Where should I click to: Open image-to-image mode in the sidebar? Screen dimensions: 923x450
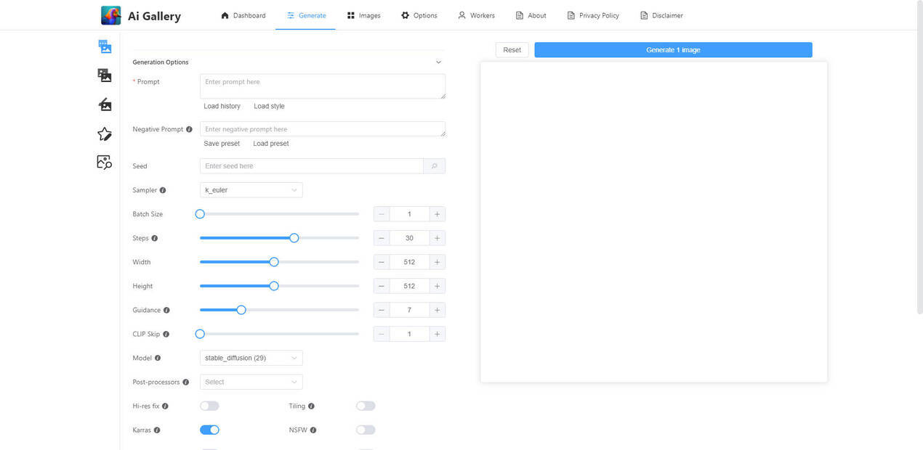coord(105,75)
